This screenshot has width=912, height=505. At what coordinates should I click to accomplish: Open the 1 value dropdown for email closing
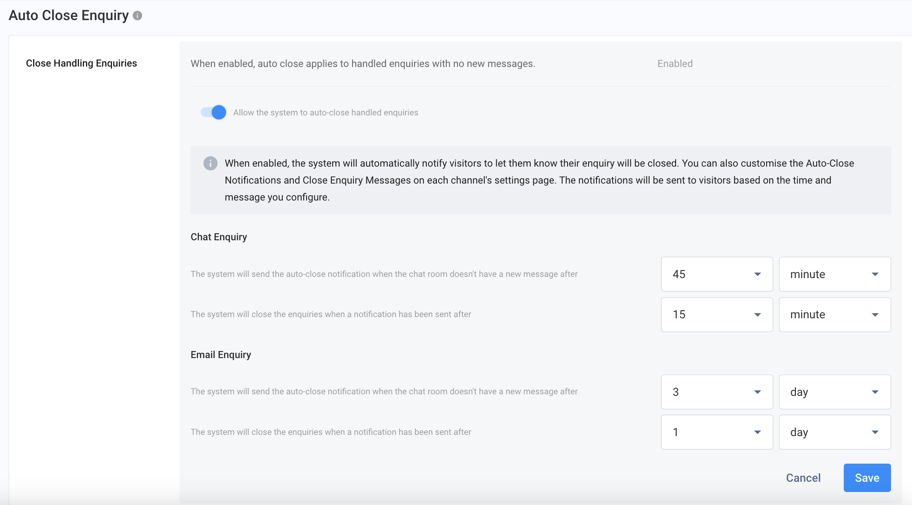[716, 432]
